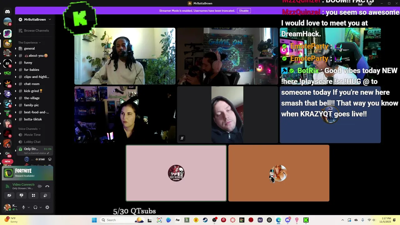Image resolution: width=400 pixels, height=225 pixels.
Task: Toggle camera on or off
Action: (9, 195)
